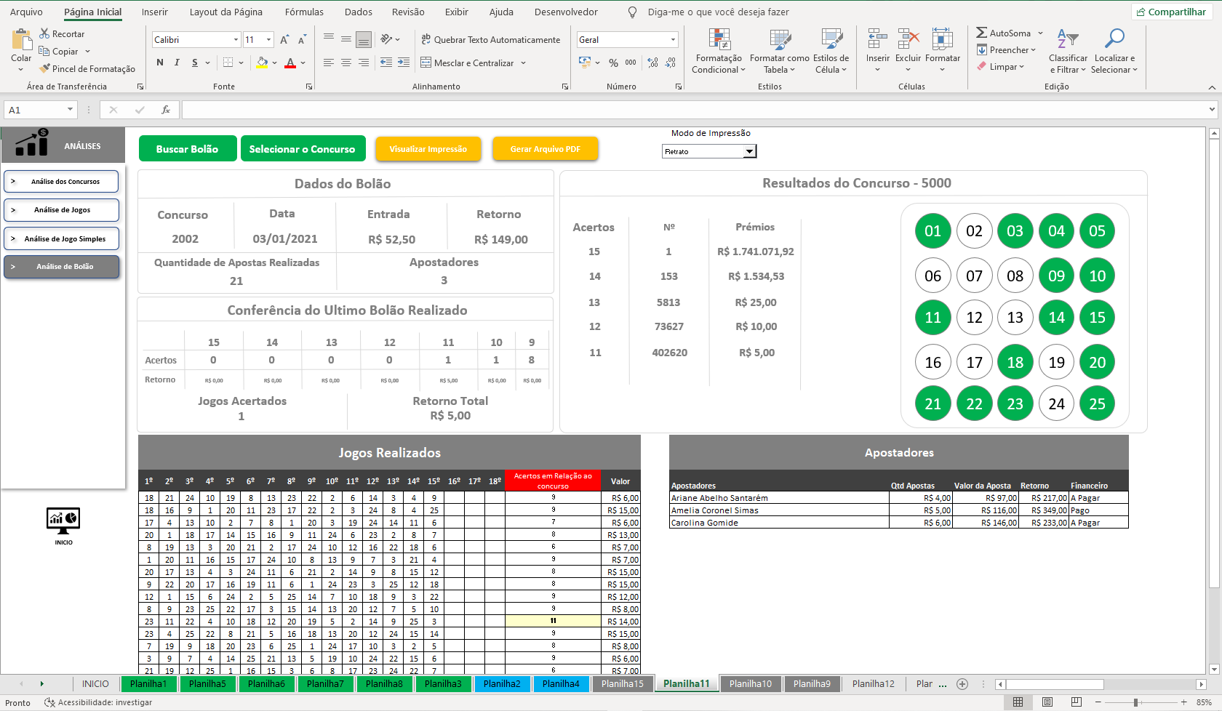Switch to the Desenvolvedor tab
Screen dimensions: 1222x711
click(566, 12)
